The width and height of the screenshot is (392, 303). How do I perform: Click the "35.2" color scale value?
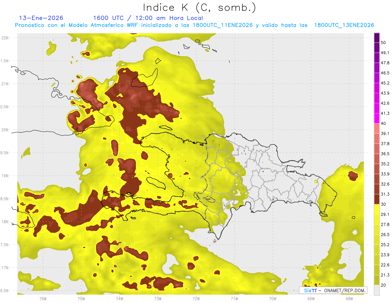coord(385,164)
